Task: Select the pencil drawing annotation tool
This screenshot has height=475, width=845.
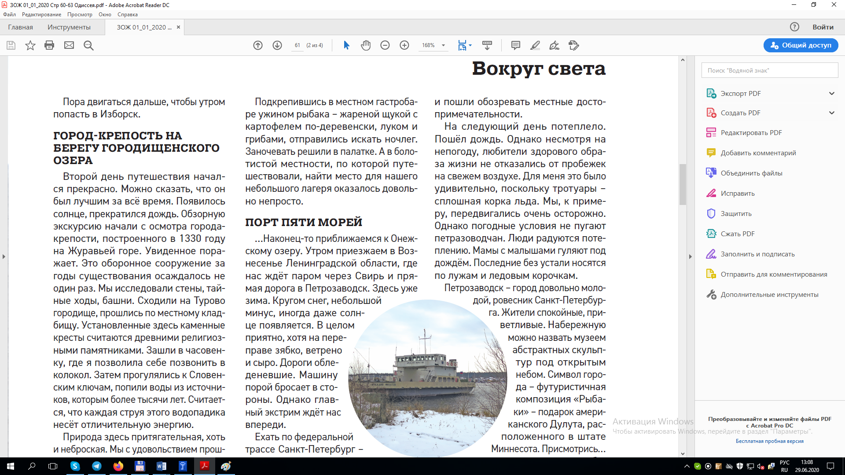Action: [535, 45]
